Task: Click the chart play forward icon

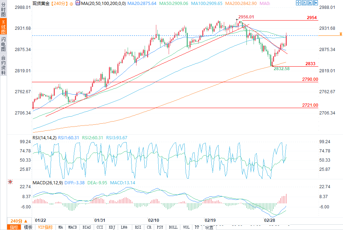Action: coord(310,3)
